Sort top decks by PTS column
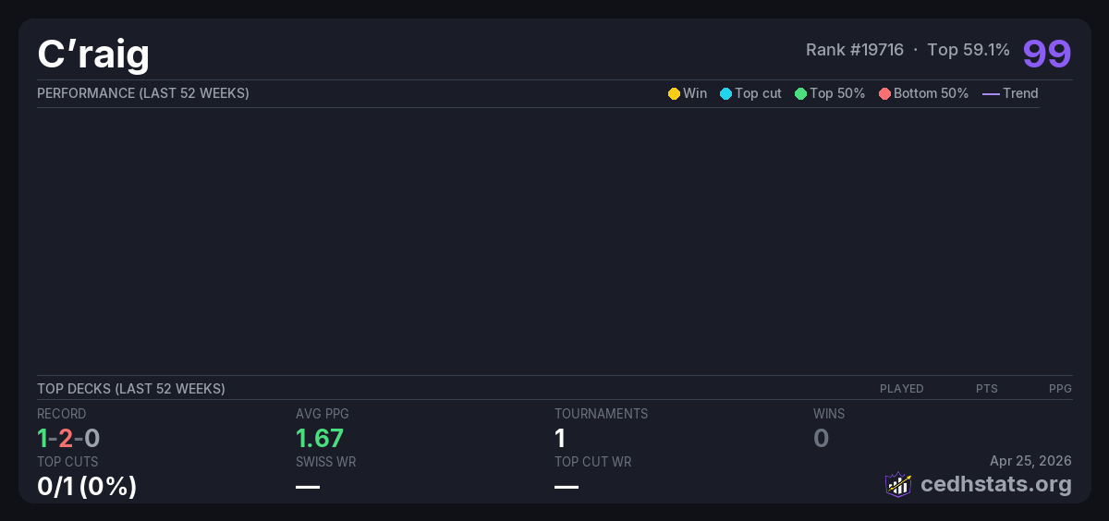Viewport: 1109px width, 521px height. [x=986, y=389]
